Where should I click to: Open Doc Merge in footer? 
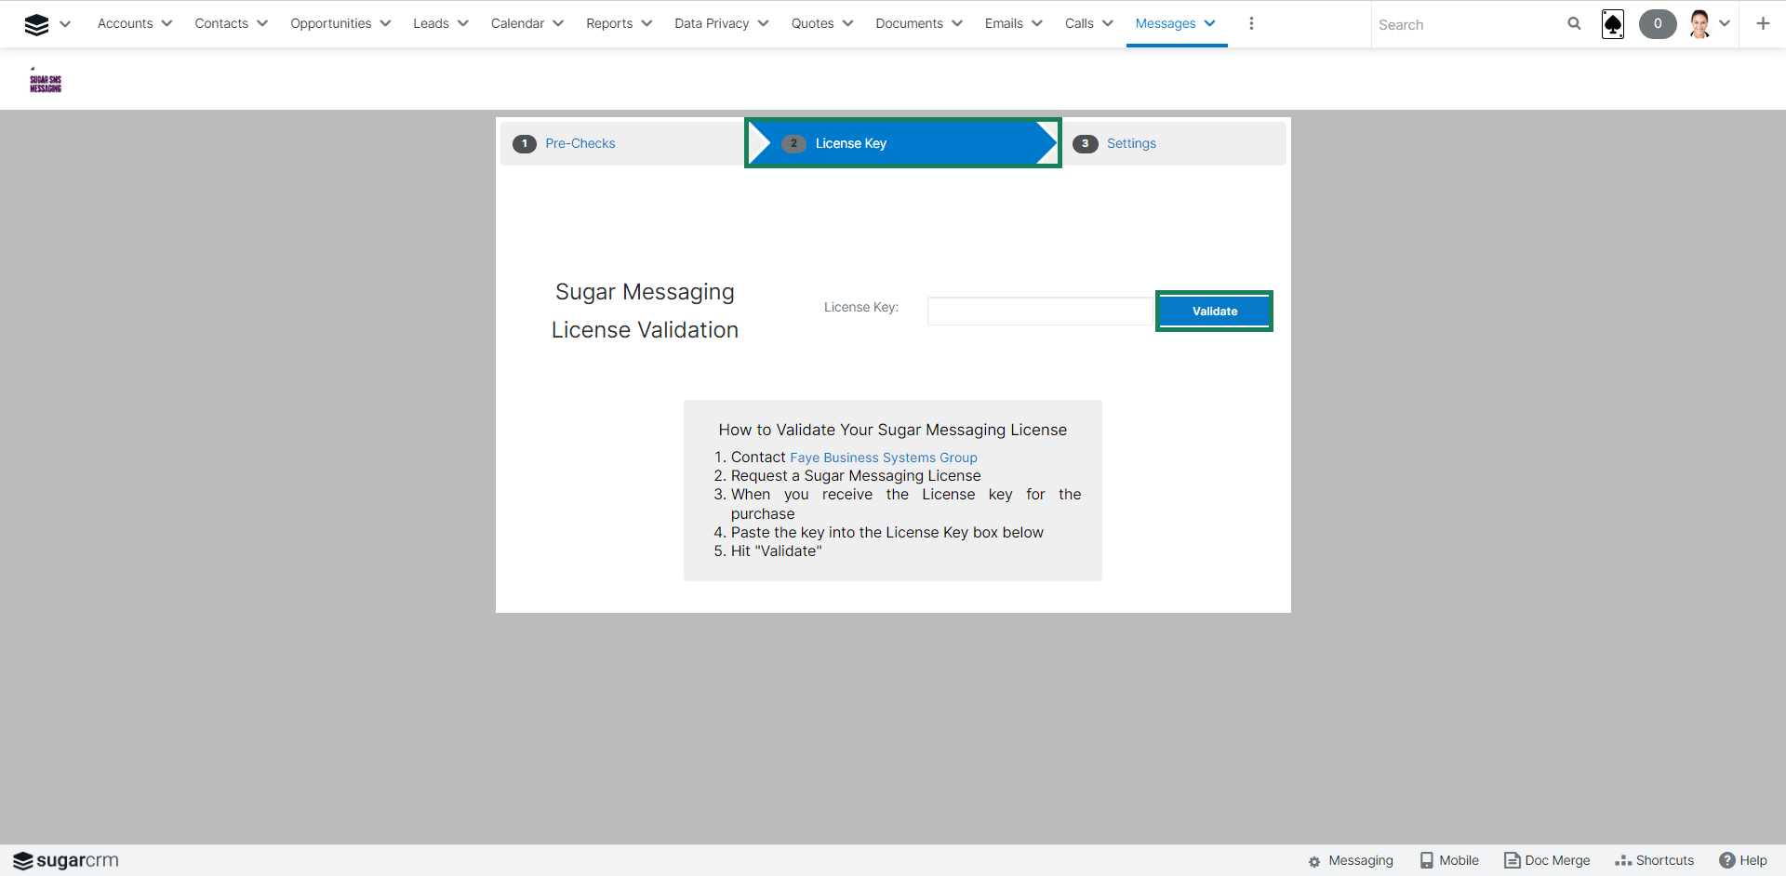click(1548, 860)
